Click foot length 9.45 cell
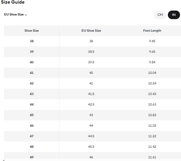The image size is (181, 161). [152, 41]
